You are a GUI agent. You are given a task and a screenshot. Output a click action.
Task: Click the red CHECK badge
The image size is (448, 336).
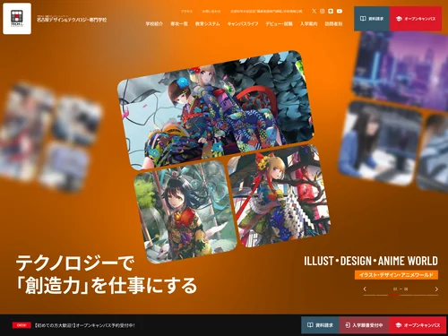tap(22, 325)
